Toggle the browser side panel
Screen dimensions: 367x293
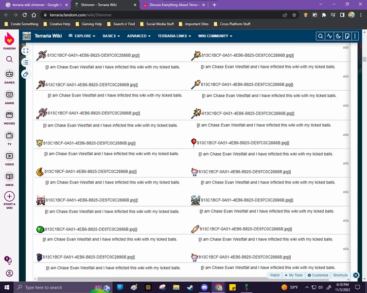(x=342, y=15)
